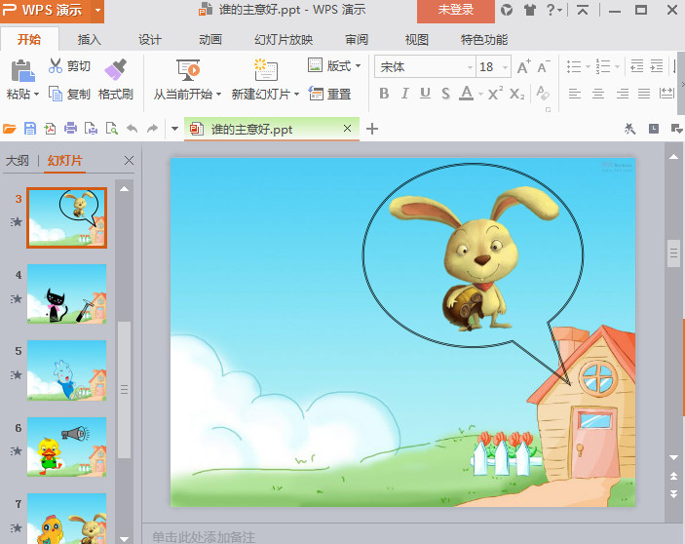The height and width of the screenshot is (544, 685).
Task: Click the Copy (复制) icon
Action: [56, 94]
